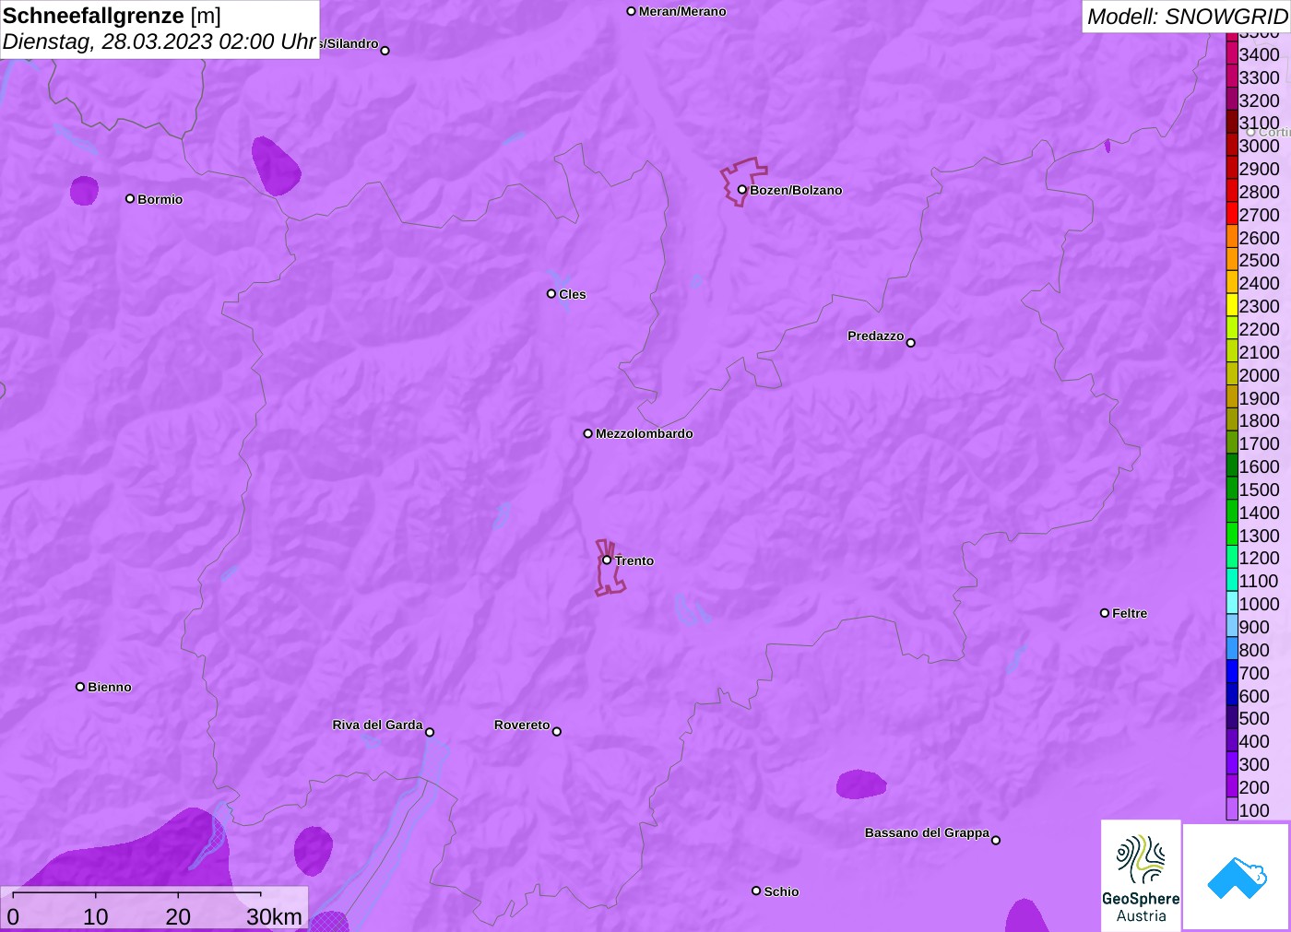Click the Modell: SNOWGRID label

[x=1187, y=17]
